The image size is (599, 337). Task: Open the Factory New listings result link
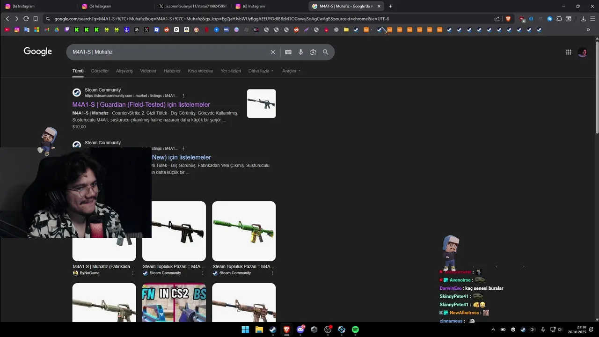tap(181, 157)
